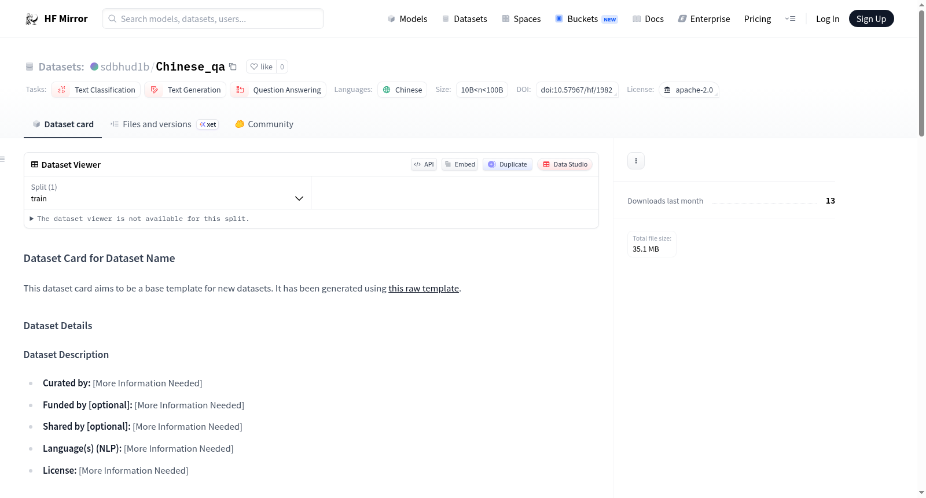Viewport: 926px width, 498px height.
Task: Click the Downloads last month value 13
Action: 831,201
